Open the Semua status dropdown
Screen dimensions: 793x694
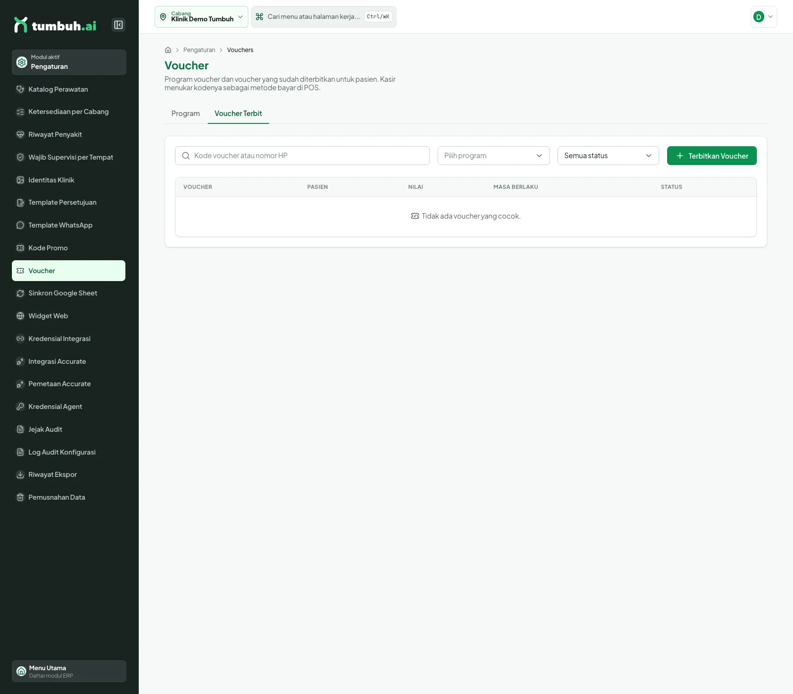[608, 156]
